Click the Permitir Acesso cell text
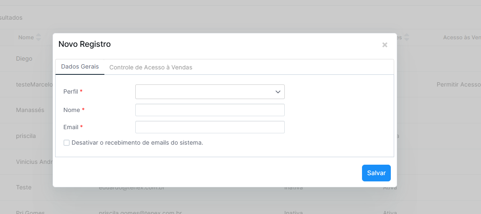481x214 pixels. click(458, 84)
